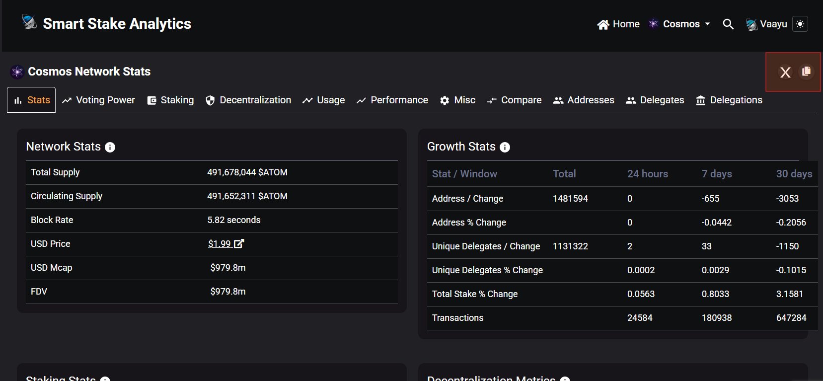This screenshot has height=381, width=823.
Task: Open the Misc tab
Action: 457,100
